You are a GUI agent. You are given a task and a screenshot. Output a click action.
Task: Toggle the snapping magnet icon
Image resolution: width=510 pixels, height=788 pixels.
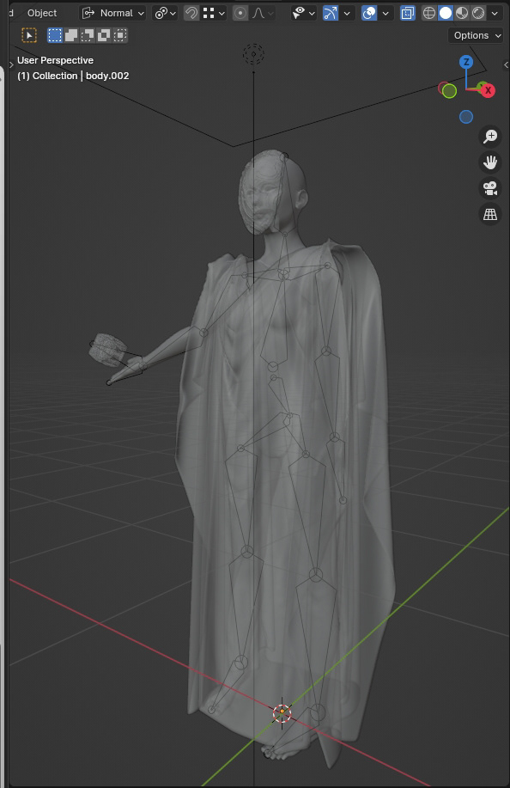pyautogui.click(x=191, y=13)
